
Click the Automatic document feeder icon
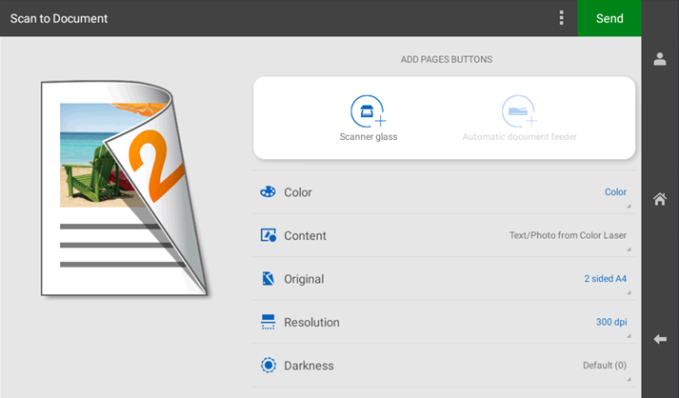(x=519, y=111)
